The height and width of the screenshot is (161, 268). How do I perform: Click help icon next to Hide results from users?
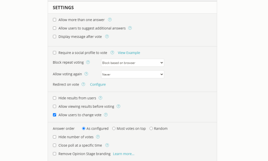pyautogui.click(x=100, y=98)
